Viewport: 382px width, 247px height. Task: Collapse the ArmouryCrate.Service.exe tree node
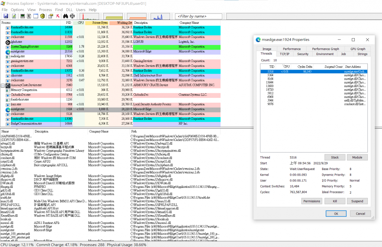pyautogui.click(x=3, y=86)
